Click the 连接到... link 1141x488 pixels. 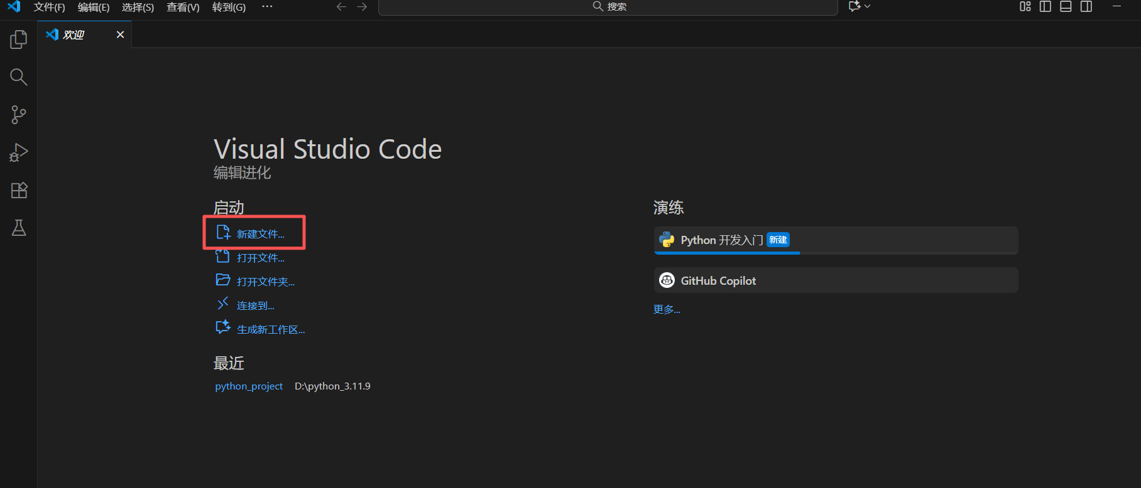point(255,305)
